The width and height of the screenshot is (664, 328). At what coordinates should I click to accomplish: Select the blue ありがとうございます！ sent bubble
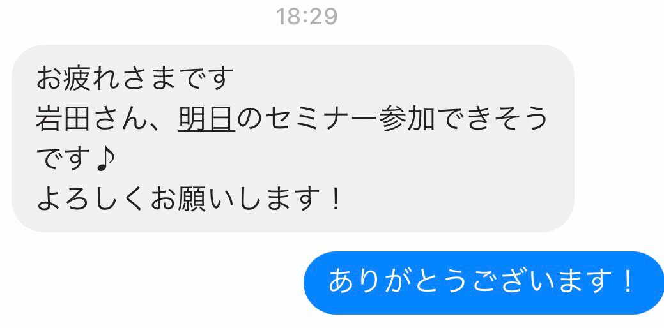coord(484,283)
